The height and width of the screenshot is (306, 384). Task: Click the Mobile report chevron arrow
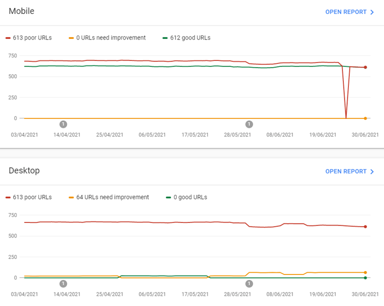pyautogui.click(x=372, y=12)
